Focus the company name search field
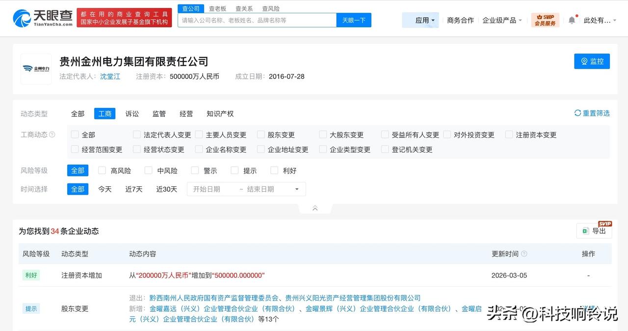 (x=257, y=20)
